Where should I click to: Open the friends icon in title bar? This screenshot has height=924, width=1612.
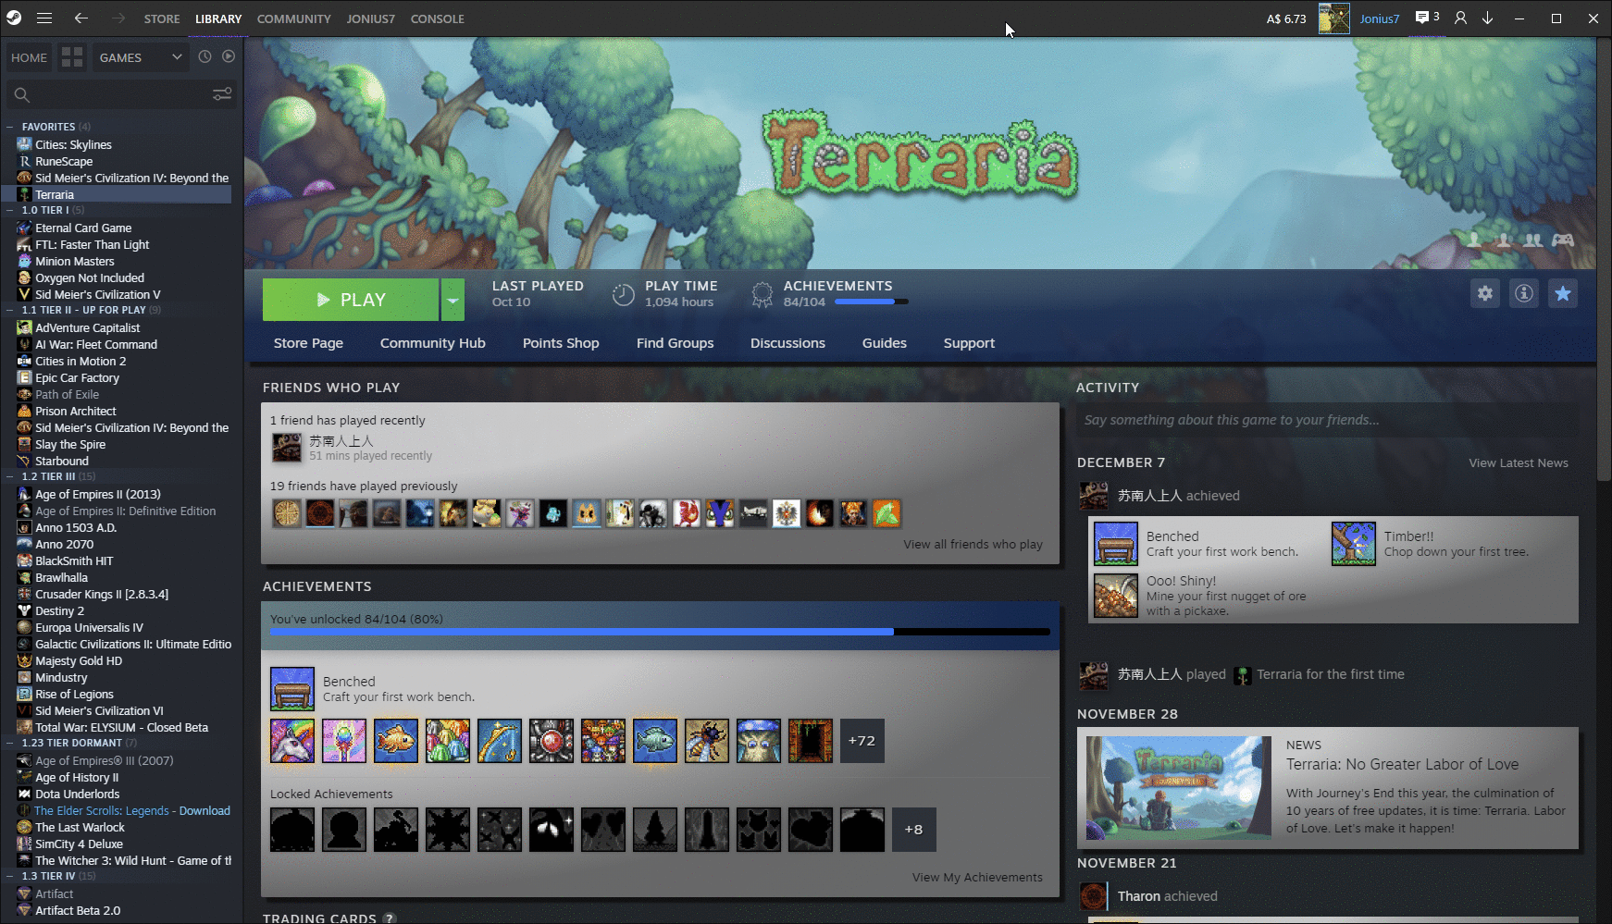pyautogui.click(x=1460, y=18)
